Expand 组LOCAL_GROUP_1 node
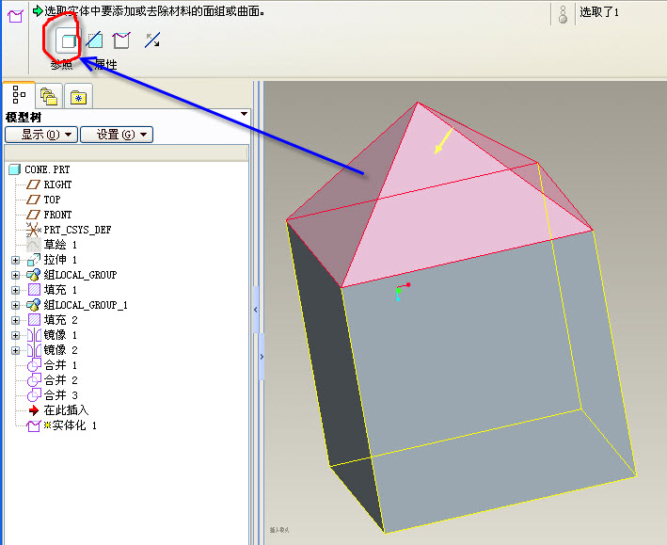667x545 pixels. pos(15,305)
